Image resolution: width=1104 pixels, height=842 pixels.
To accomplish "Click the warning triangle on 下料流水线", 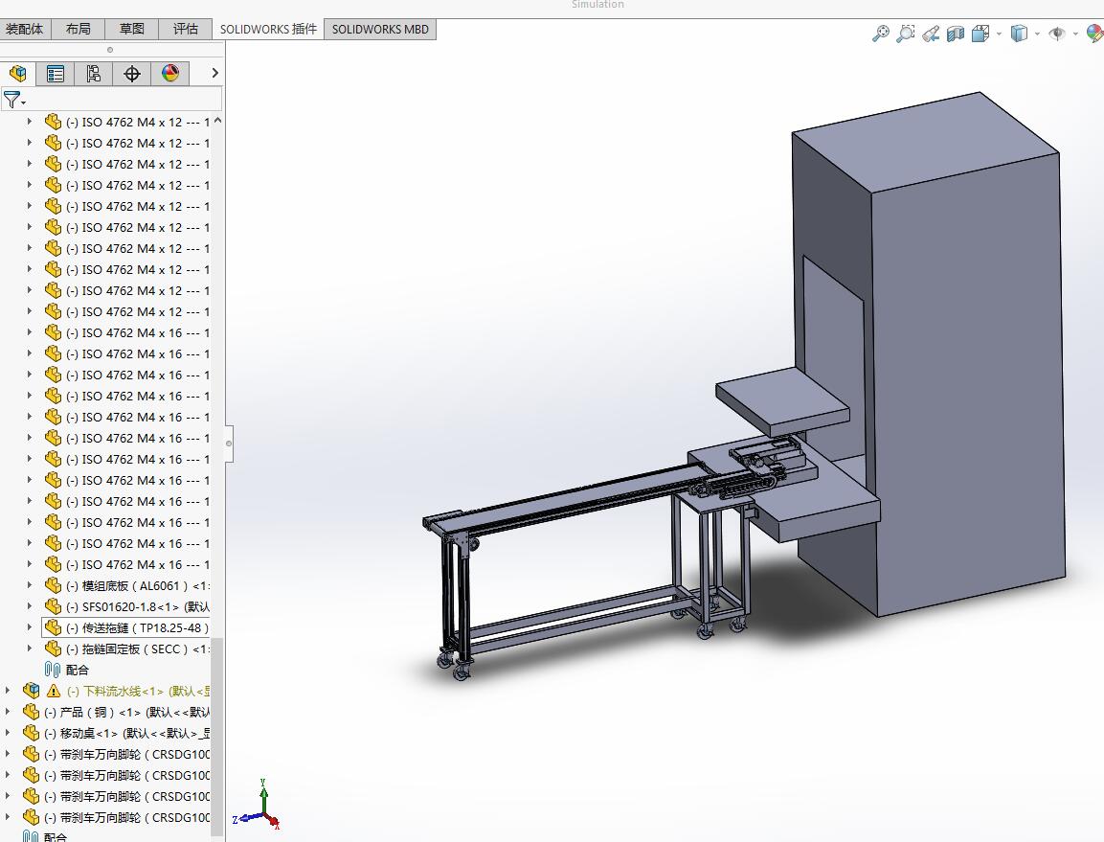I will [54, 691].
